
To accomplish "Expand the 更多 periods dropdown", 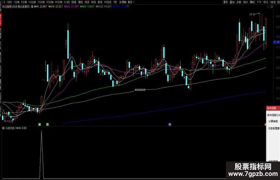I will (131, 2).
